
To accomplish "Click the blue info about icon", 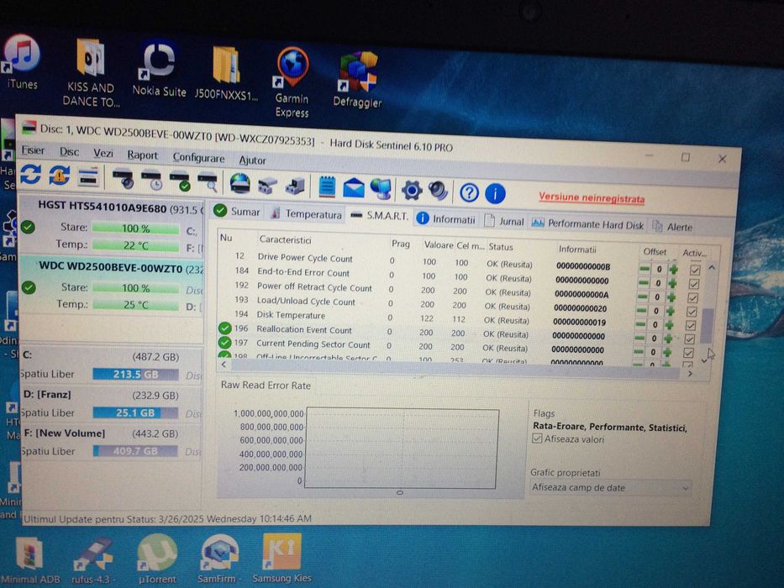I will coord(496,193).
